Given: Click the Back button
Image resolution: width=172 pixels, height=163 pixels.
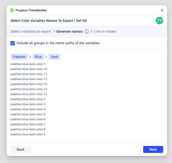Looking at the screenshot, I should point(21,149).
